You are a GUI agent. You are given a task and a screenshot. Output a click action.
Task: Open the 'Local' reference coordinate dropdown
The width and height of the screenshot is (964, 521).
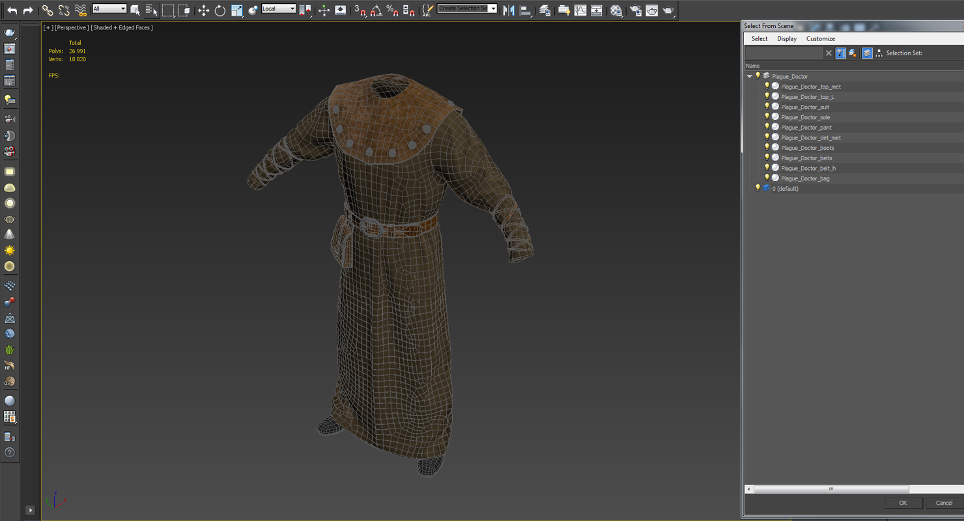point(278,8)
